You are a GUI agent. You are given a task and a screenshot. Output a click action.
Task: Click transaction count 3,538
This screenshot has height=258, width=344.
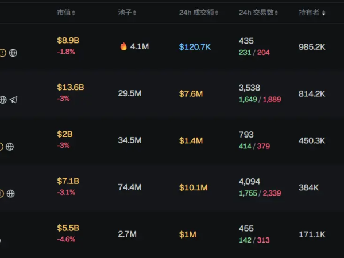coord(249,88)
